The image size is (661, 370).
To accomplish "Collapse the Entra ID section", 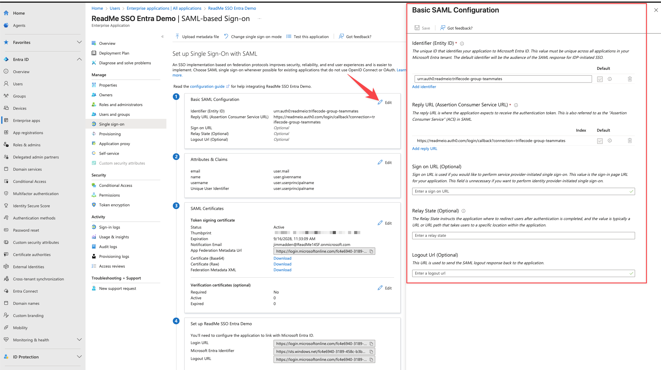I will pyautogui.click(x=79, y=59).
